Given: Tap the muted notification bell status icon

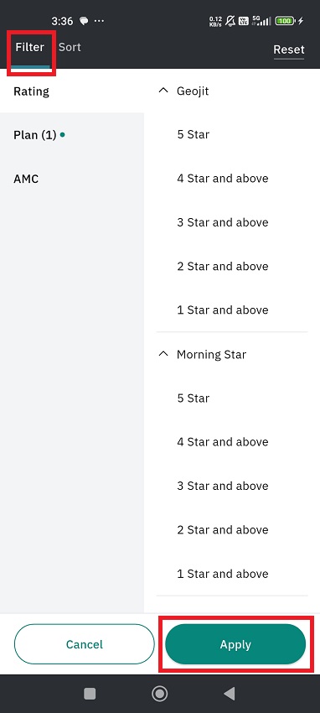Looking at the screenshot, I should click(x=230, y=20).
